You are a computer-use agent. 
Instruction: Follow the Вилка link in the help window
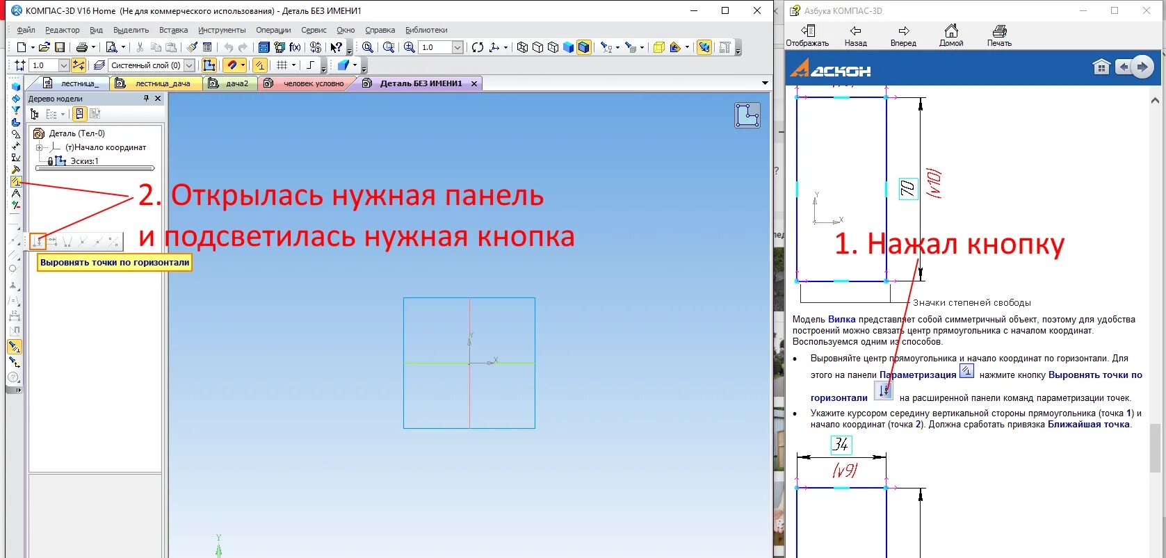coord(841,320)
